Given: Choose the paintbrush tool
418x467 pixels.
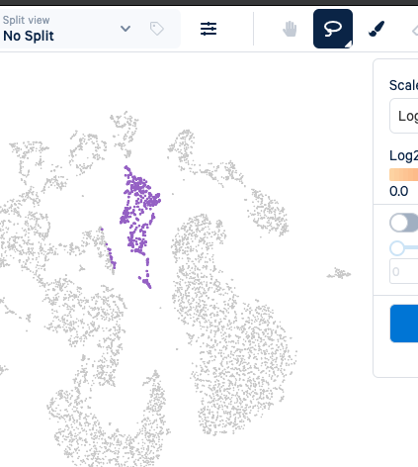Looking at the screenshot, I should point(376,29).
